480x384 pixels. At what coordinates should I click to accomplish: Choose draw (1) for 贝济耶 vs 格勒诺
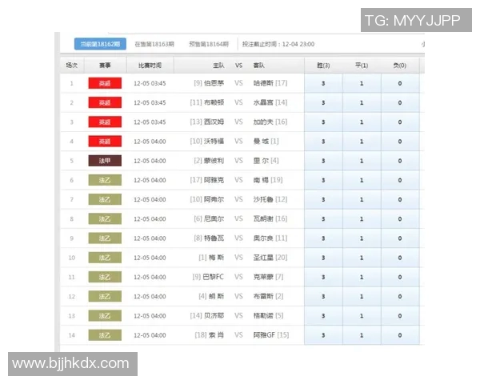click(x=362, y=316)
